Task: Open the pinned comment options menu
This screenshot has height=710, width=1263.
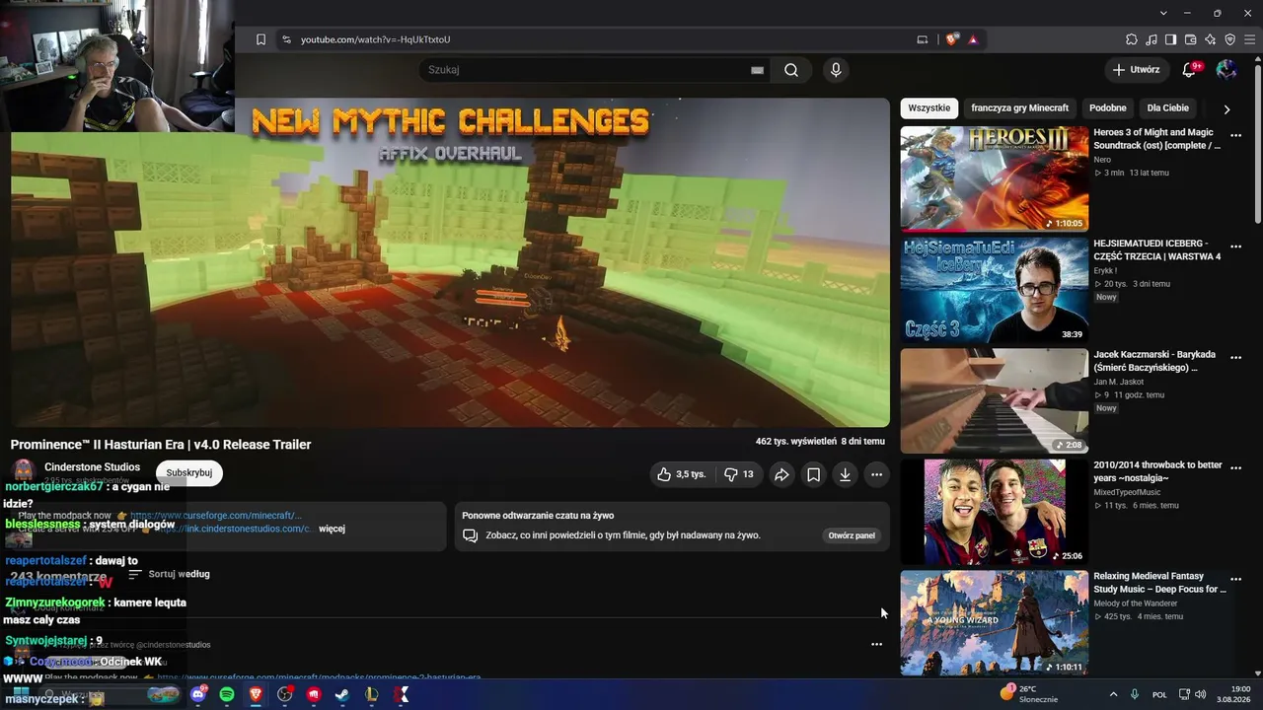Action: pos(876,644)
